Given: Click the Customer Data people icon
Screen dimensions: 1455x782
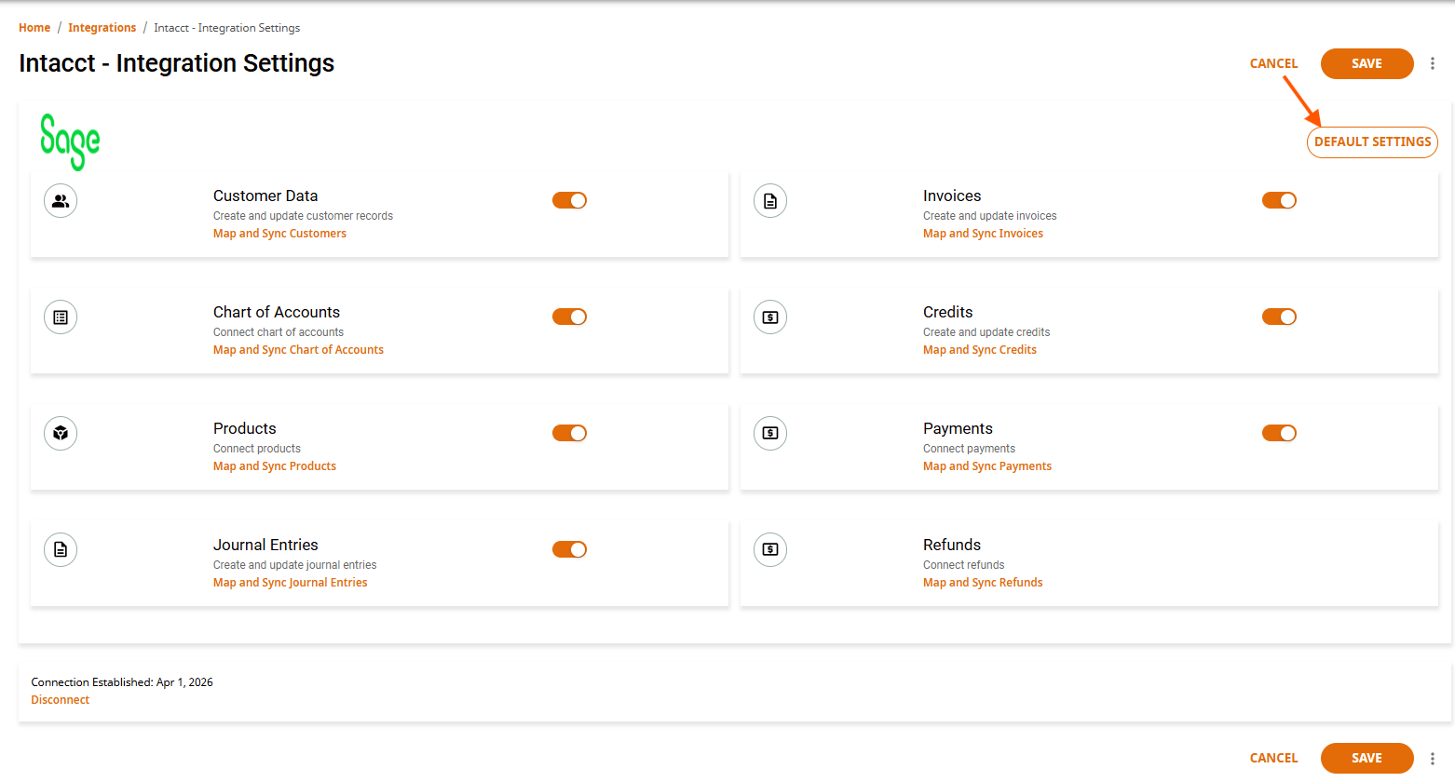Looking at the screenshot, I should [x=61, y=200].
